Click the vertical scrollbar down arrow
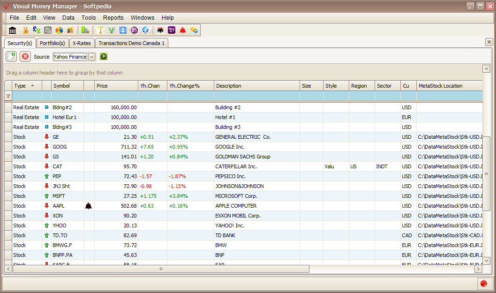496x293 pixels. click(486, 261)
